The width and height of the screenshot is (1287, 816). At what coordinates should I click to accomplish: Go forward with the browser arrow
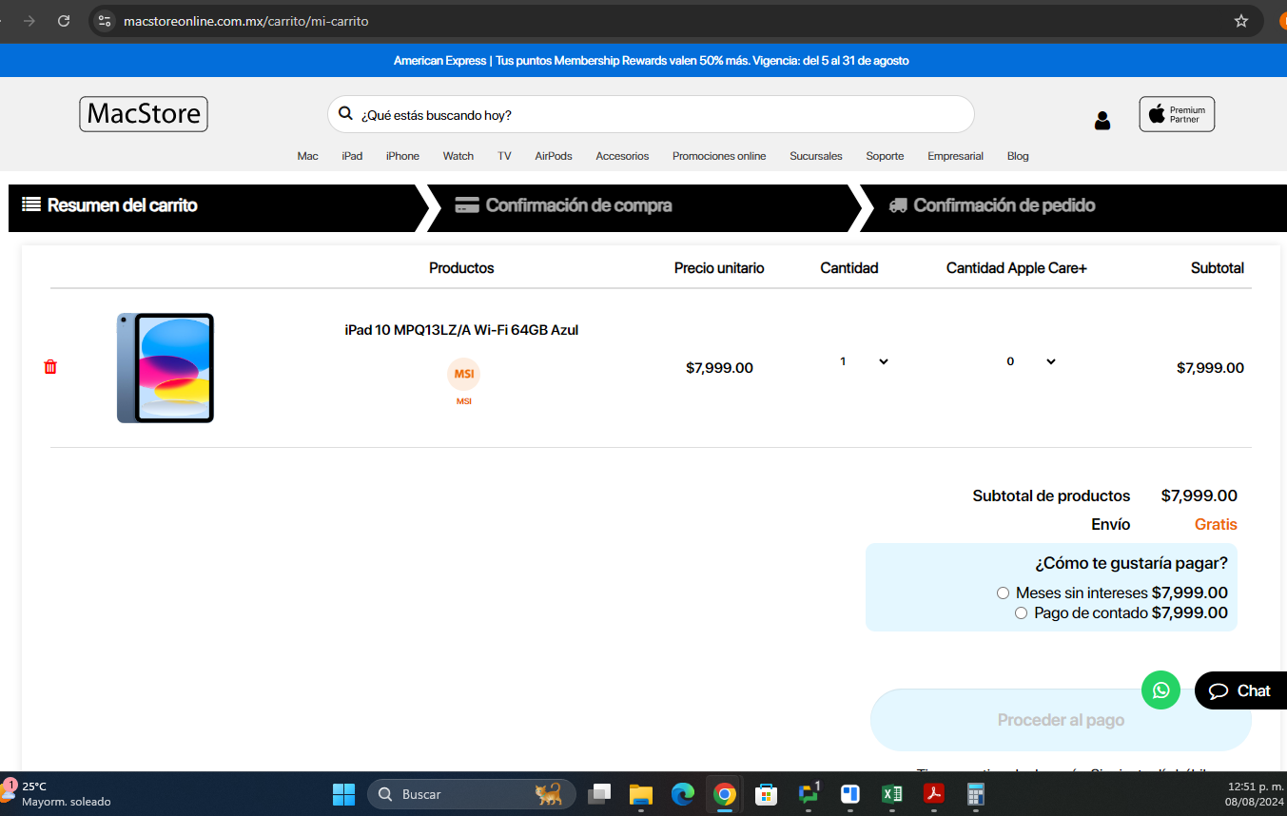[29, 21]
